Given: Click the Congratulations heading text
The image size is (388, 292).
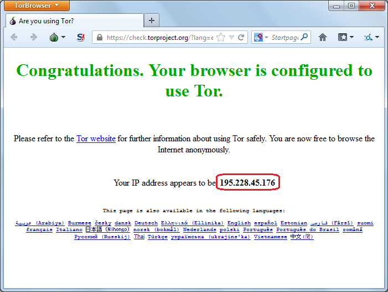Looking at the screenshot, I should coord(194,80).
